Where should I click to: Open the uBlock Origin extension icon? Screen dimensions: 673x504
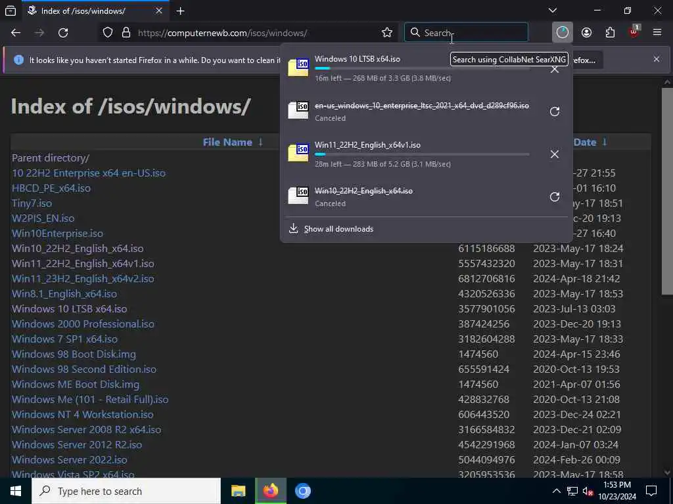(x=634, y=33)
